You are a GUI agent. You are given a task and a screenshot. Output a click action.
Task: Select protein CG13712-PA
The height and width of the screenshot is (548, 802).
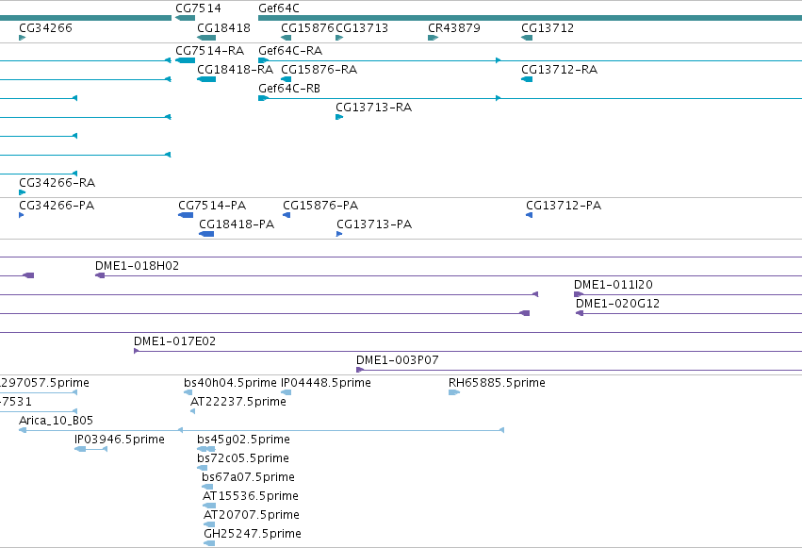click(x=564, y=206)
